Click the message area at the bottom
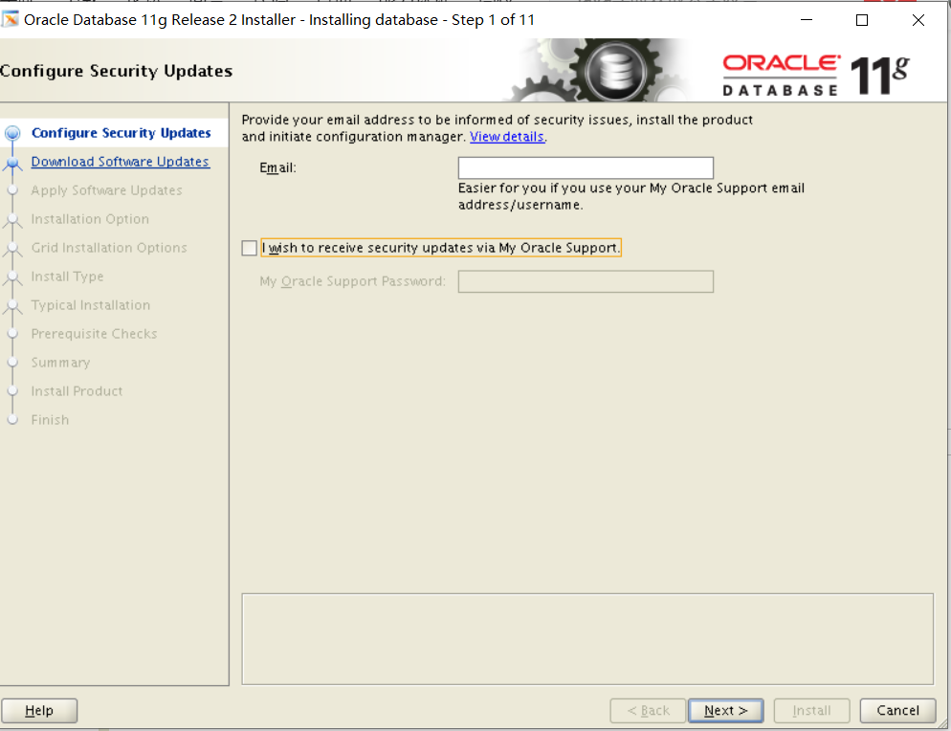Screen dimensions: 951x731 (587, 639)
